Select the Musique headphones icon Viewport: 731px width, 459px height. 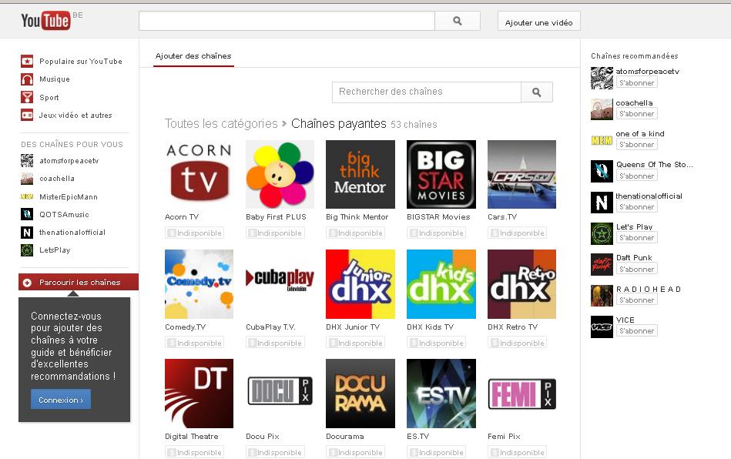click(27, 79)
